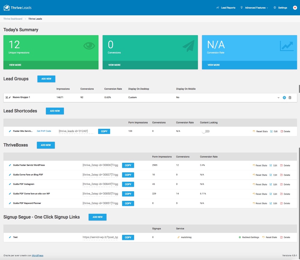Image resolution: width=300 pixels, height=260 pixels.
Task: Open the heart icon in header
Action: (x=295, y=8)
